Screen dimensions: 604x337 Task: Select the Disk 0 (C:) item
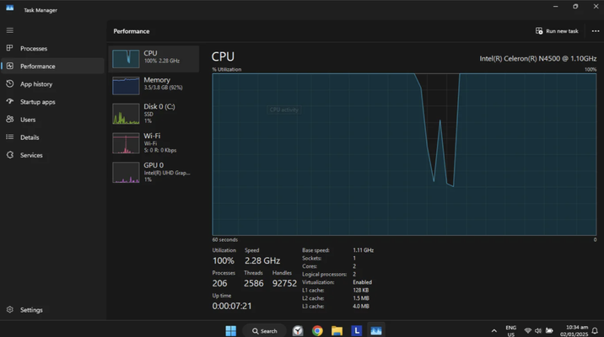(154, 114)
